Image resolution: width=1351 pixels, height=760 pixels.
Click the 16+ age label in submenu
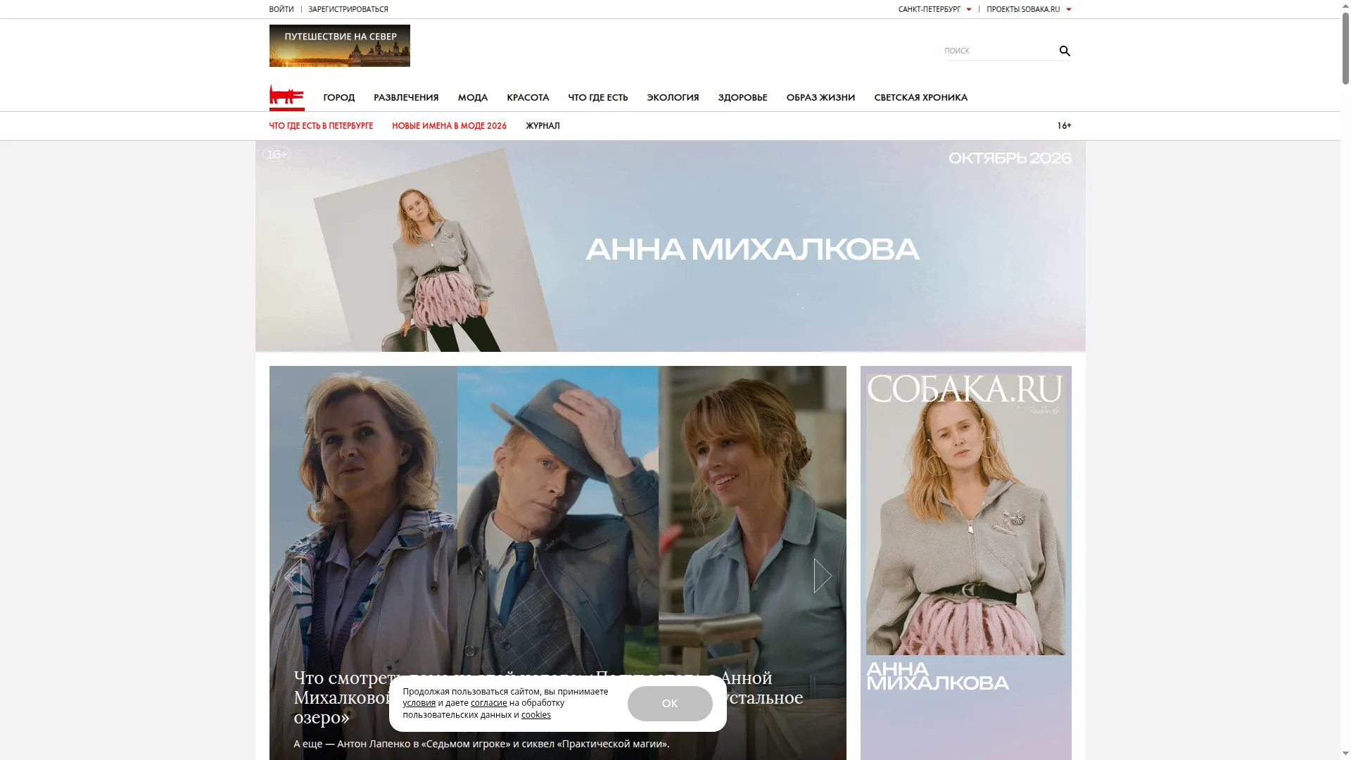[1064, 126]
